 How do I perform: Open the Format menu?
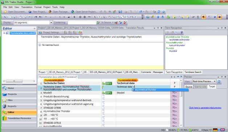tap(38, 7)
